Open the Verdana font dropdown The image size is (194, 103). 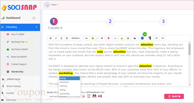click(x=76, y=38)
